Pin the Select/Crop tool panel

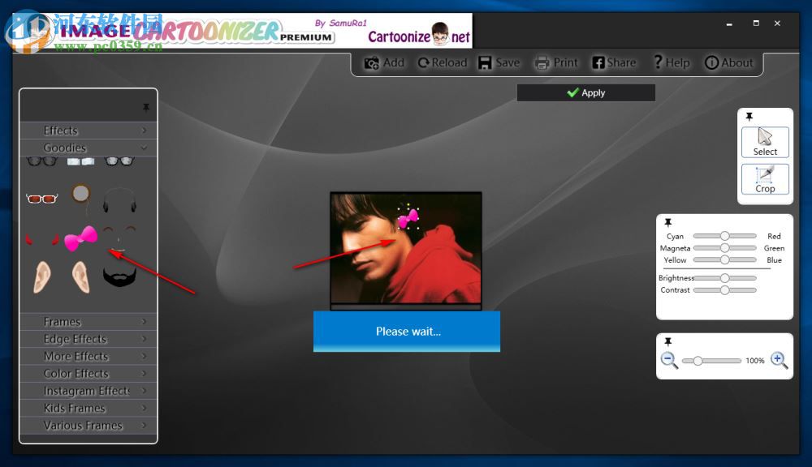(749, 117)
